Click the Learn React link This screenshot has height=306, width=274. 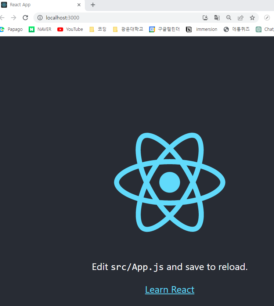tap(170, 289)
